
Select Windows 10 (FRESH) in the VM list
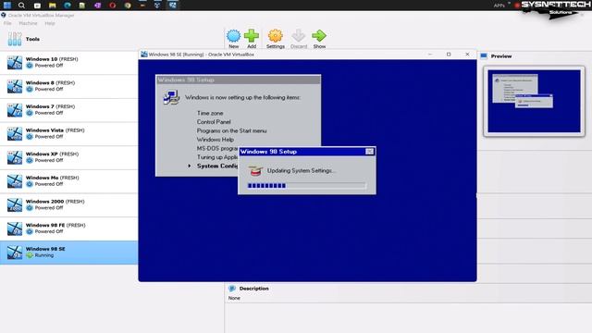click(x=68, y=62)
